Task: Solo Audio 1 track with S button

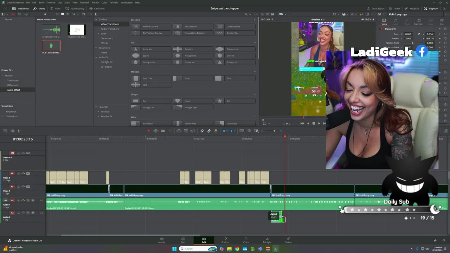Action: pos(28,200)
